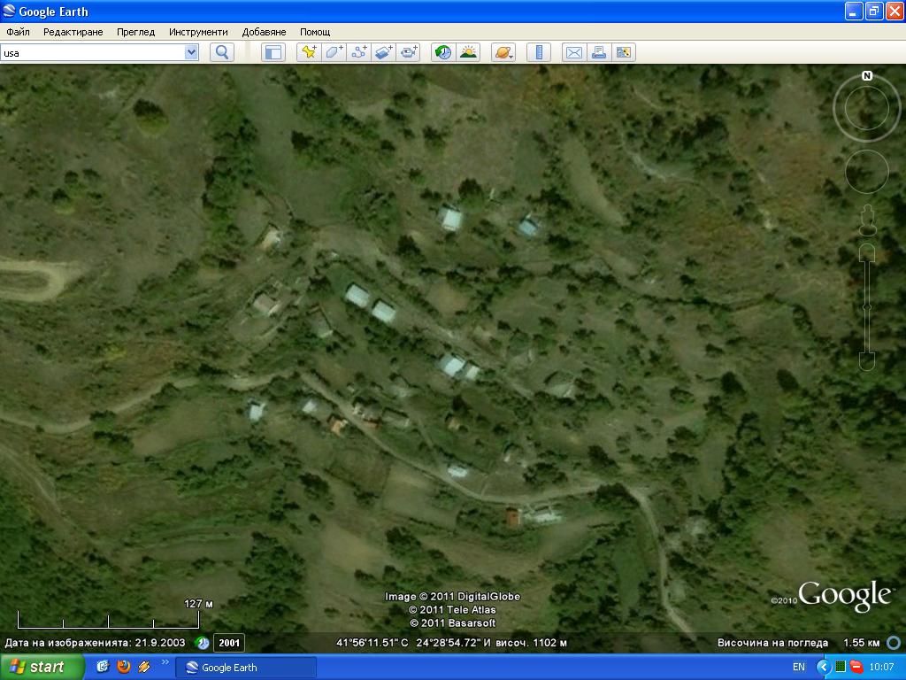Toggle the sidebar panel icon
Screen dimensions: 906x680
pyautogui.click(x=273, y=52)
